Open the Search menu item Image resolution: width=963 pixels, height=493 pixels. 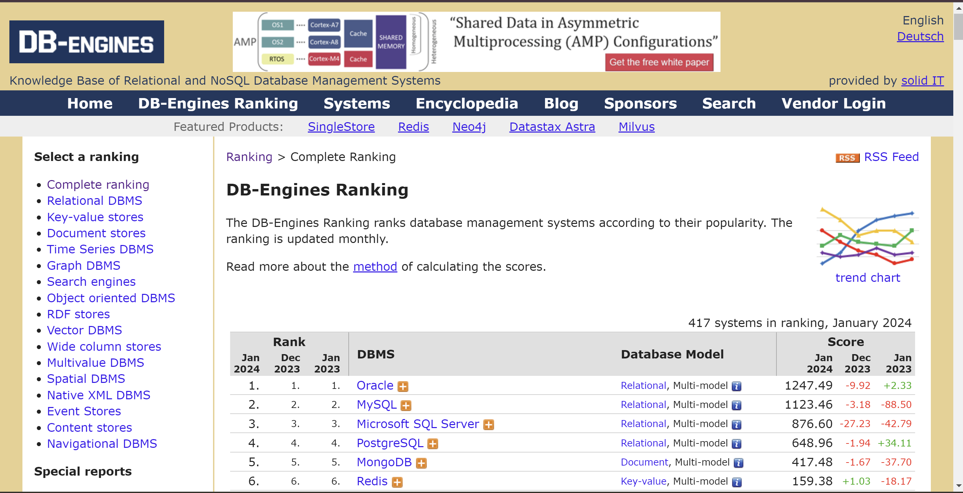tap(729, 103)
